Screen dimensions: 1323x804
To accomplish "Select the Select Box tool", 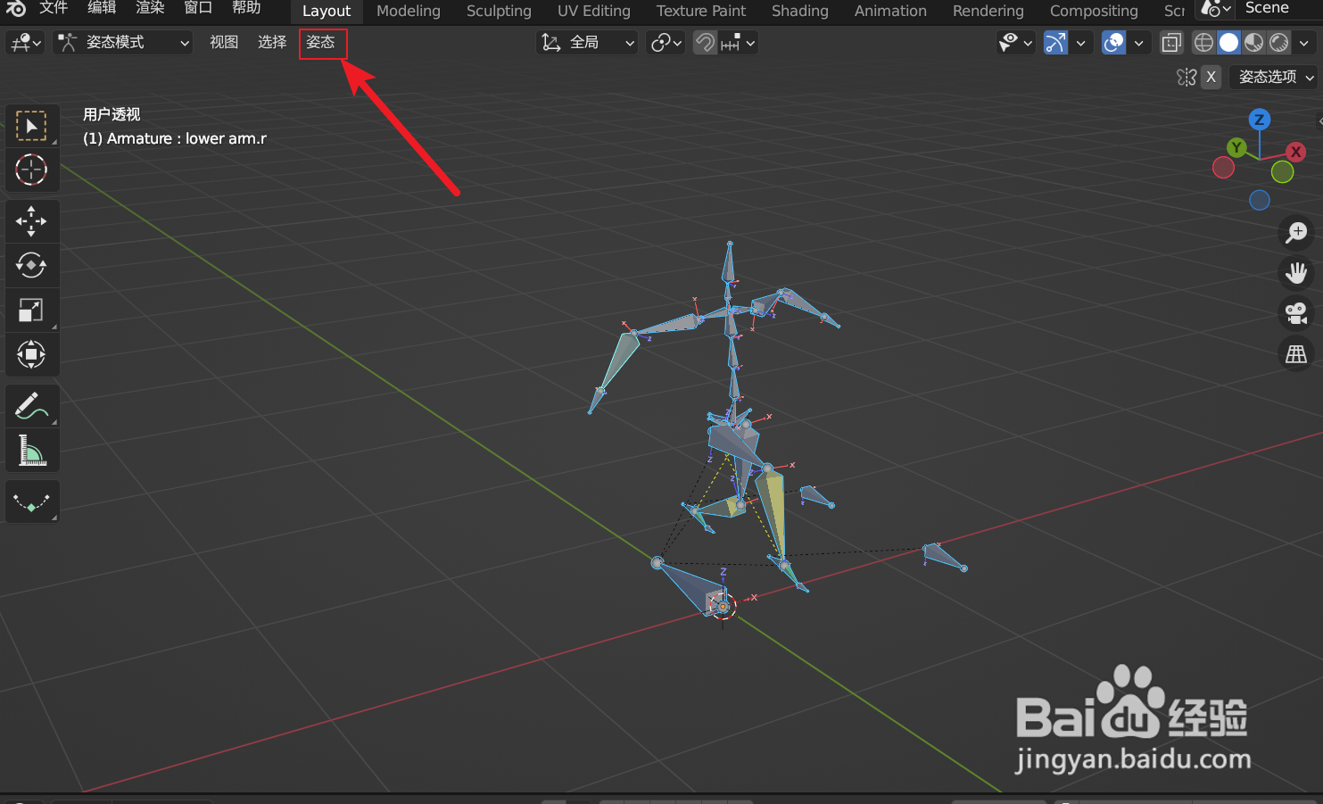I will [x=32, y=126].
